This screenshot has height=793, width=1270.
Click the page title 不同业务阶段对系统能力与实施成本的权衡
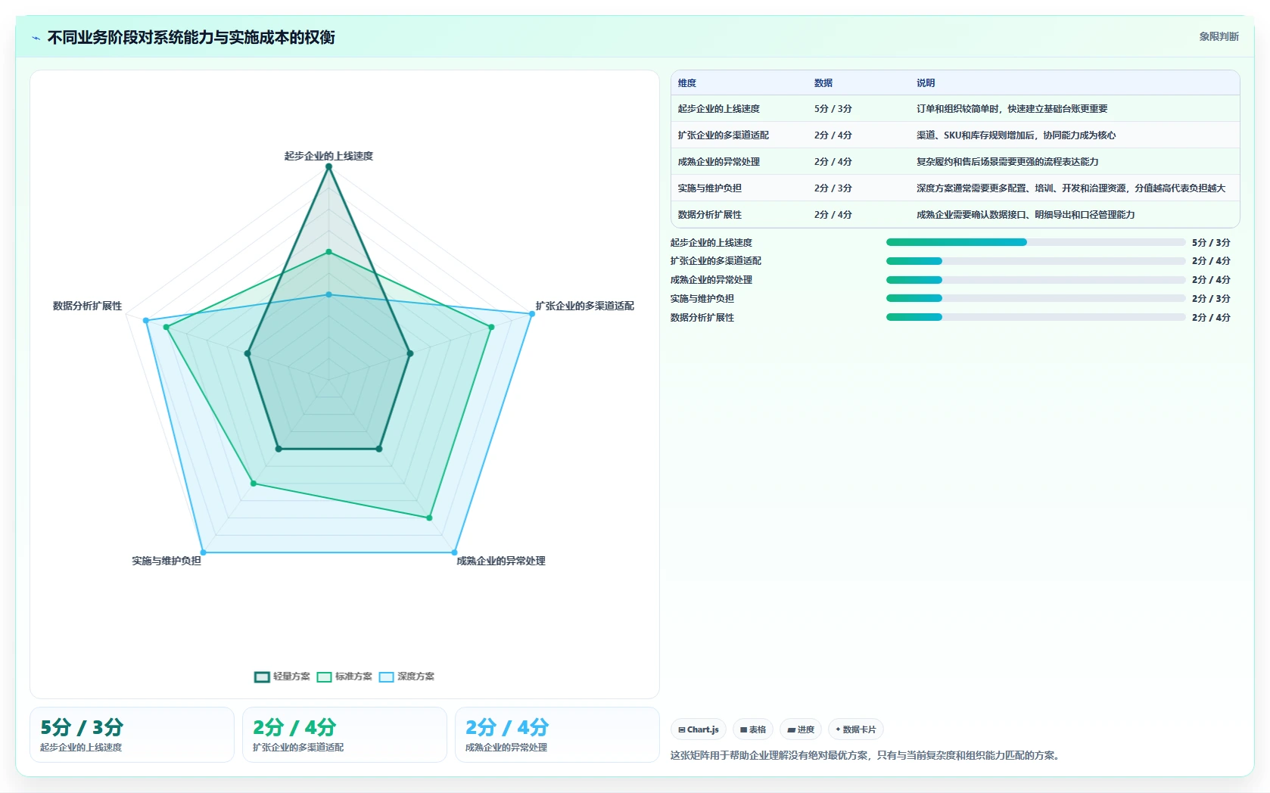(x=191, y=37)
